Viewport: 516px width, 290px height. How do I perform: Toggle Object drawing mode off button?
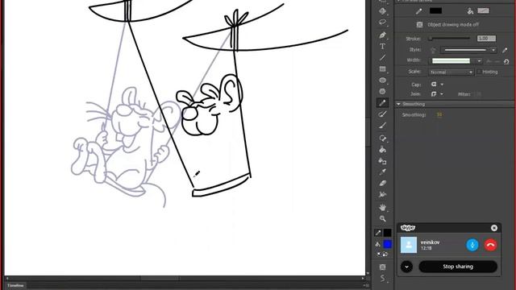[x=419, y=24]
